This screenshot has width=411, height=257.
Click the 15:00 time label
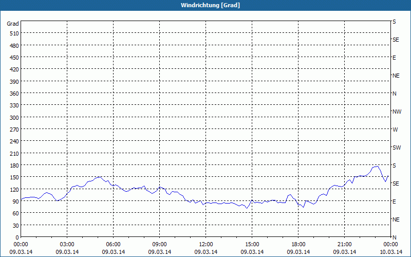tap(252, 245)
